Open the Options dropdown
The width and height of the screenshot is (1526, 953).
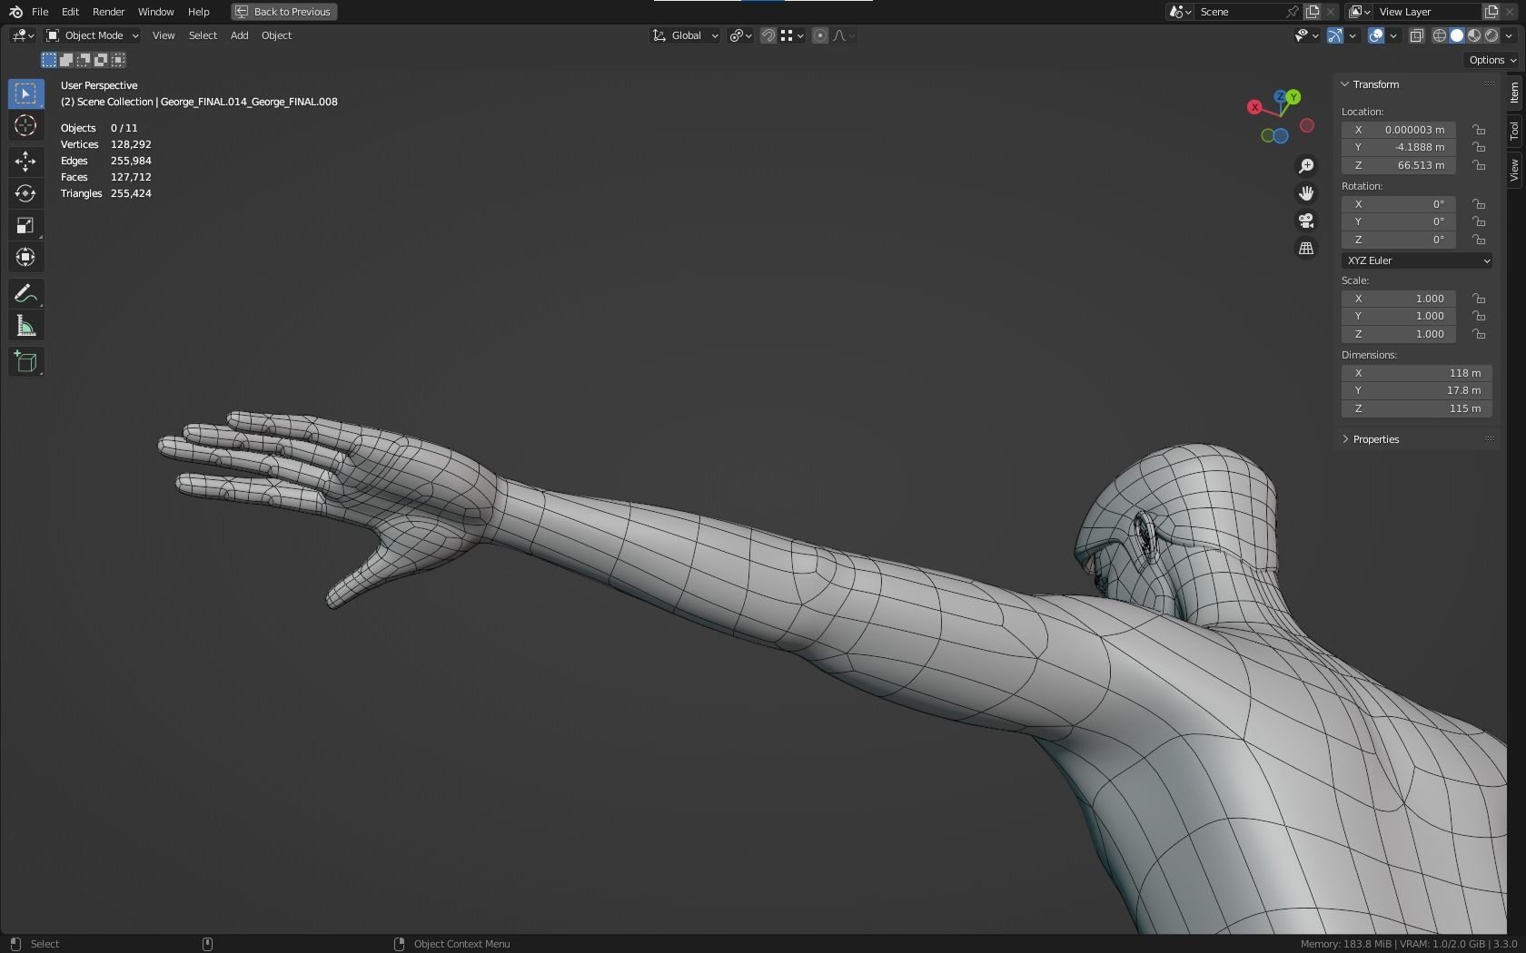(1493, 60)
